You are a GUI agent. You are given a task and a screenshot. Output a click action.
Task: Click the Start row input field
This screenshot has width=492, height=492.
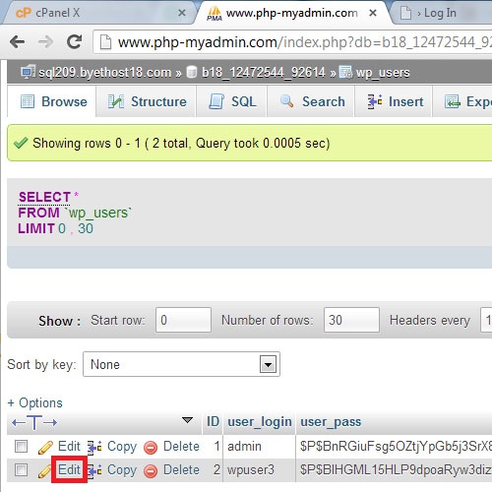pos(183,320)
